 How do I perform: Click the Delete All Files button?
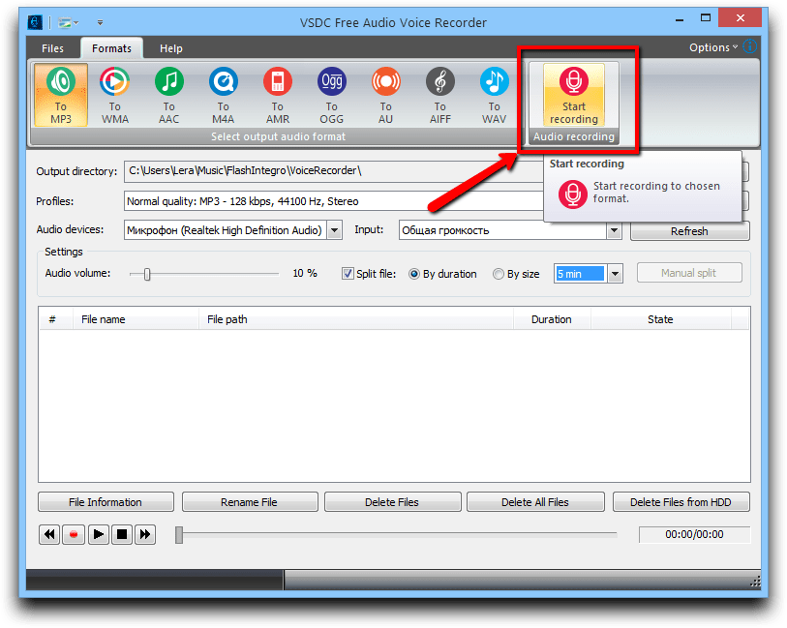point(534,502)
